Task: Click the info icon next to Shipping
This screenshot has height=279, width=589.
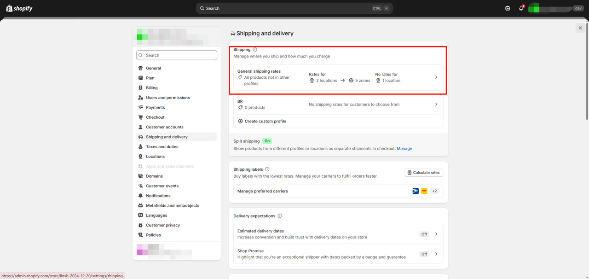Action: point(255,49)
